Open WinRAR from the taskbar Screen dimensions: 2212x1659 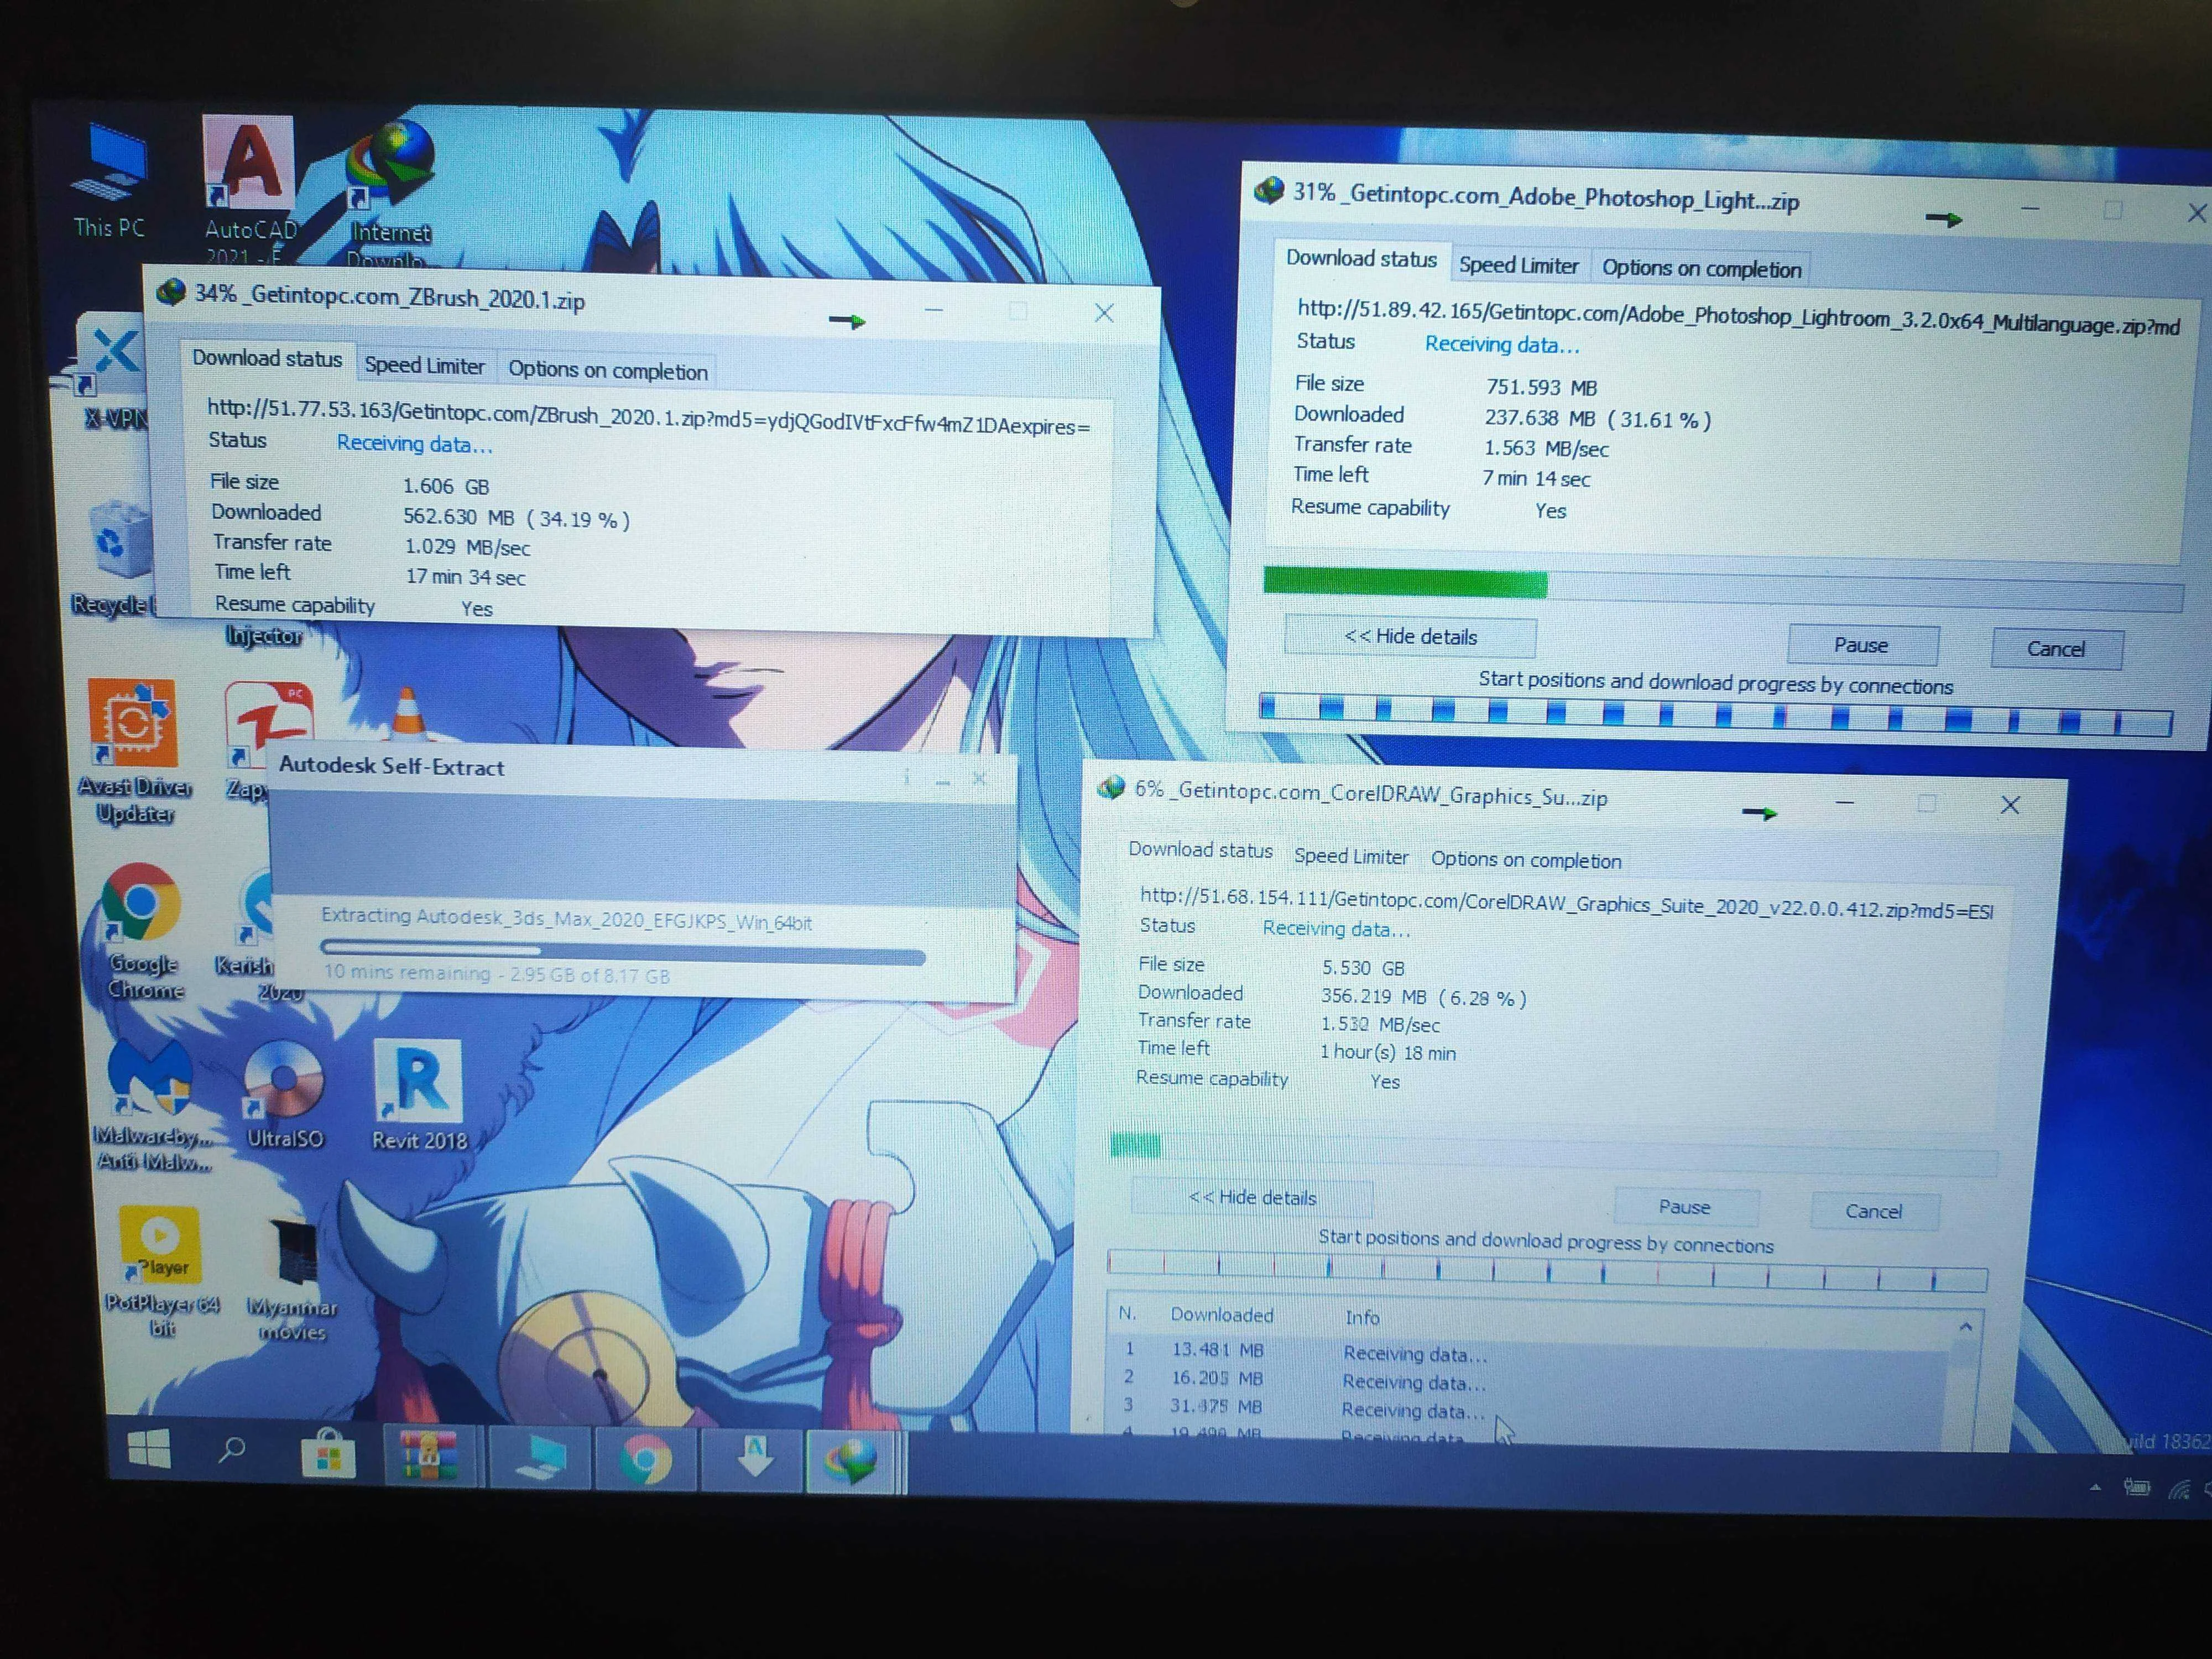(x=430, y=1456)
